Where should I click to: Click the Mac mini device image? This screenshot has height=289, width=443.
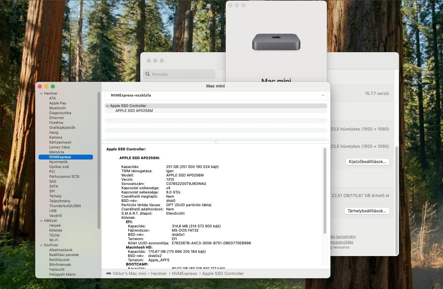click(x=276, y=42)
